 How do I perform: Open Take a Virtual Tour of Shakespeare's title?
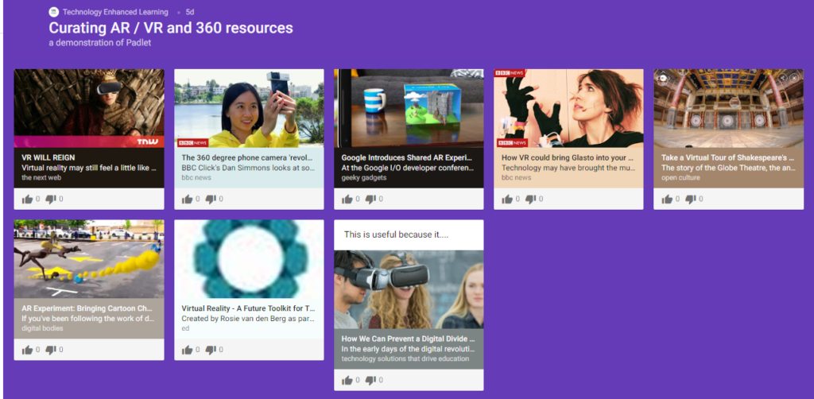click(728, 157)
